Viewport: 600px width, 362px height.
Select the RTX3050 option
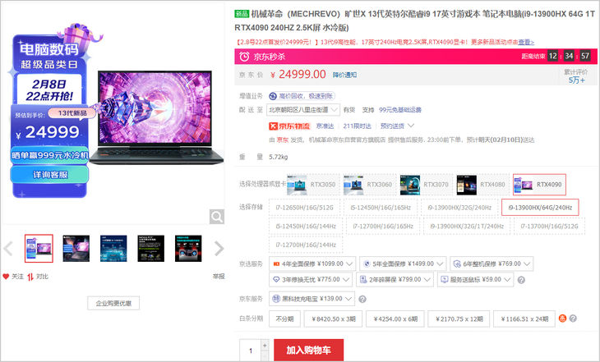point(312,184)
